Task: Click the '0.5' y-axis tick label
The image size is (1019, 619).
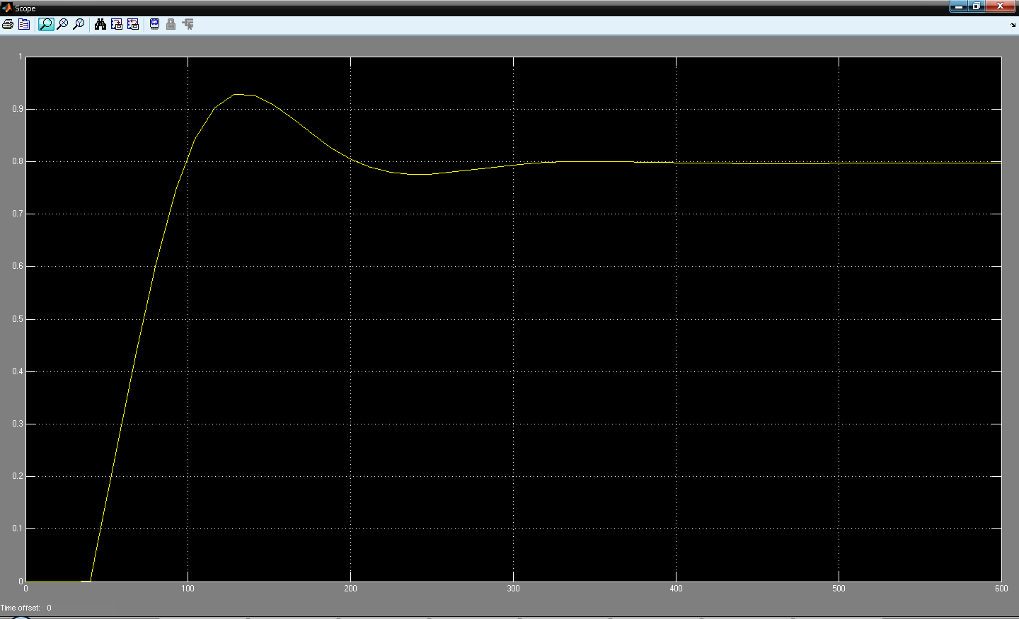Action: [18, 319]
